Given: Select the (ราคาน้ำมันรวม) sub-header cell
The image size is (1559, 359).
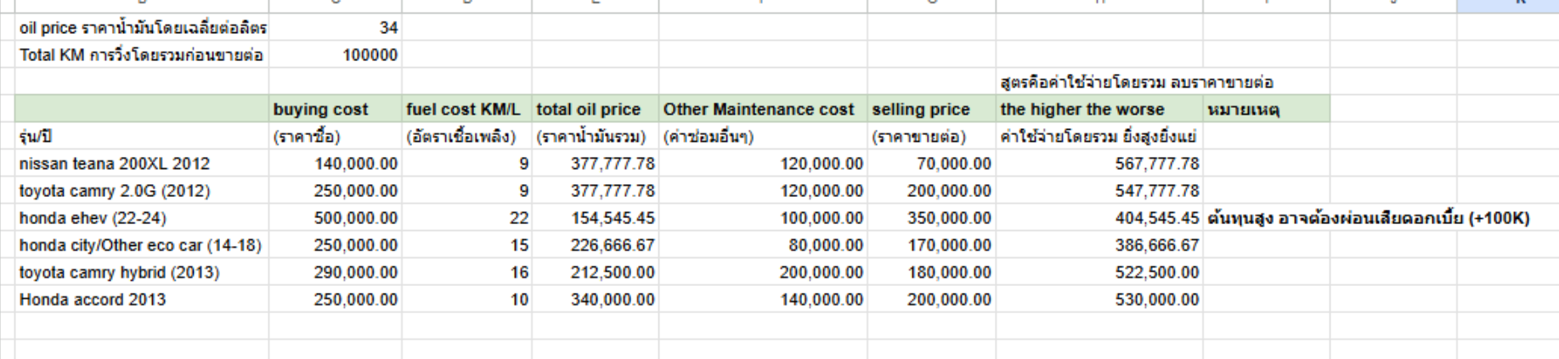Looking at the screenshot, I should tap(595, 137).
